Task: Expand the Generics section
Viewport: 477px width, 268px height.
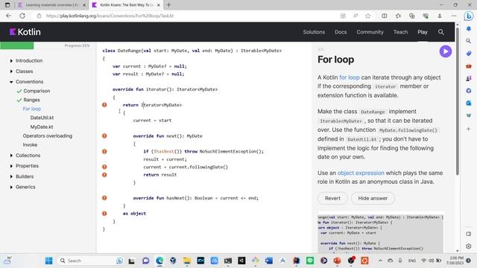Action: 11,187
